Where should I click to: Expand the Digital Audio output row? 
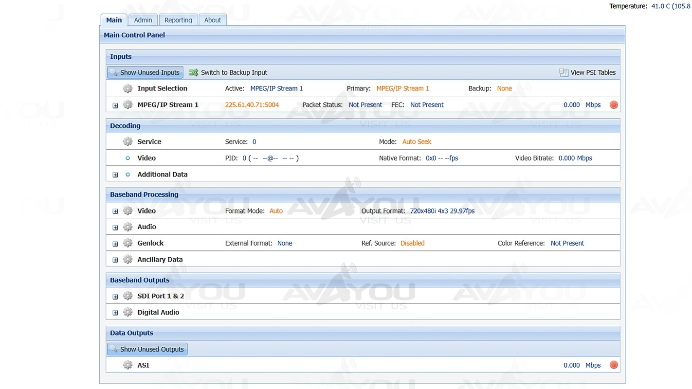115,313
